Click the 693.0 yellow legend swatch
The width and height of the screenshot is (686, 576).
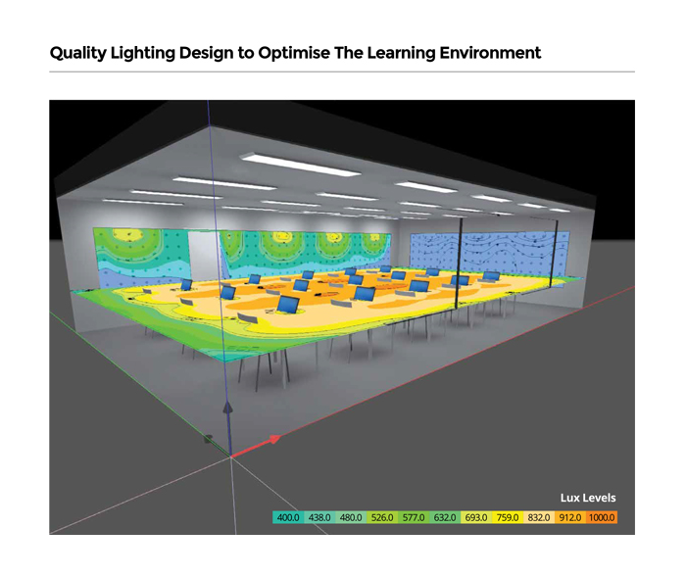pyautogui.click(x=475, y=517)
